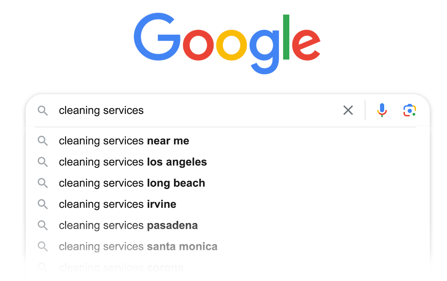Screen dimensions: 447x281
Task: Open Google Lens camera search
Action: 410,110
